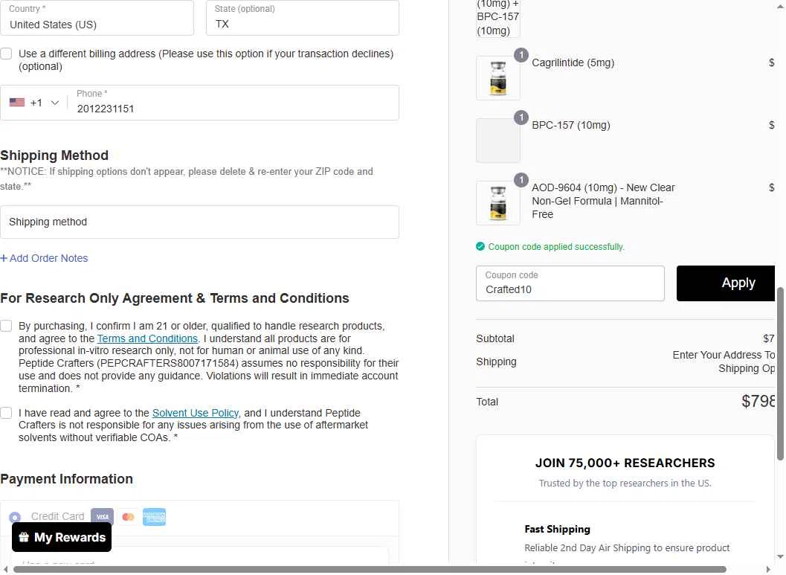
Task: Click Trusted by the top researchers text
Action: click(625, 484)
